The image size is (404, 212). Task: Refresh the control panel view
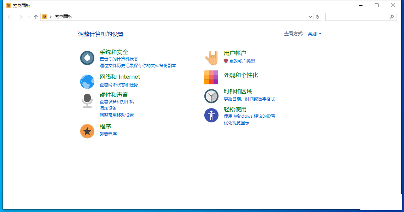(317, 17)
